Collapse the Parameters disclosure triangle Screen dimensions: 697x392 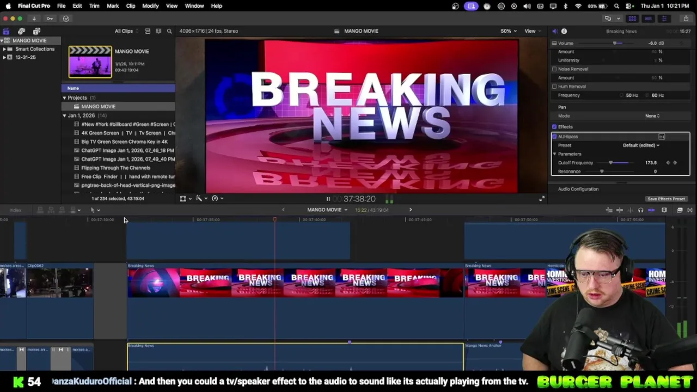click(554, 154)
